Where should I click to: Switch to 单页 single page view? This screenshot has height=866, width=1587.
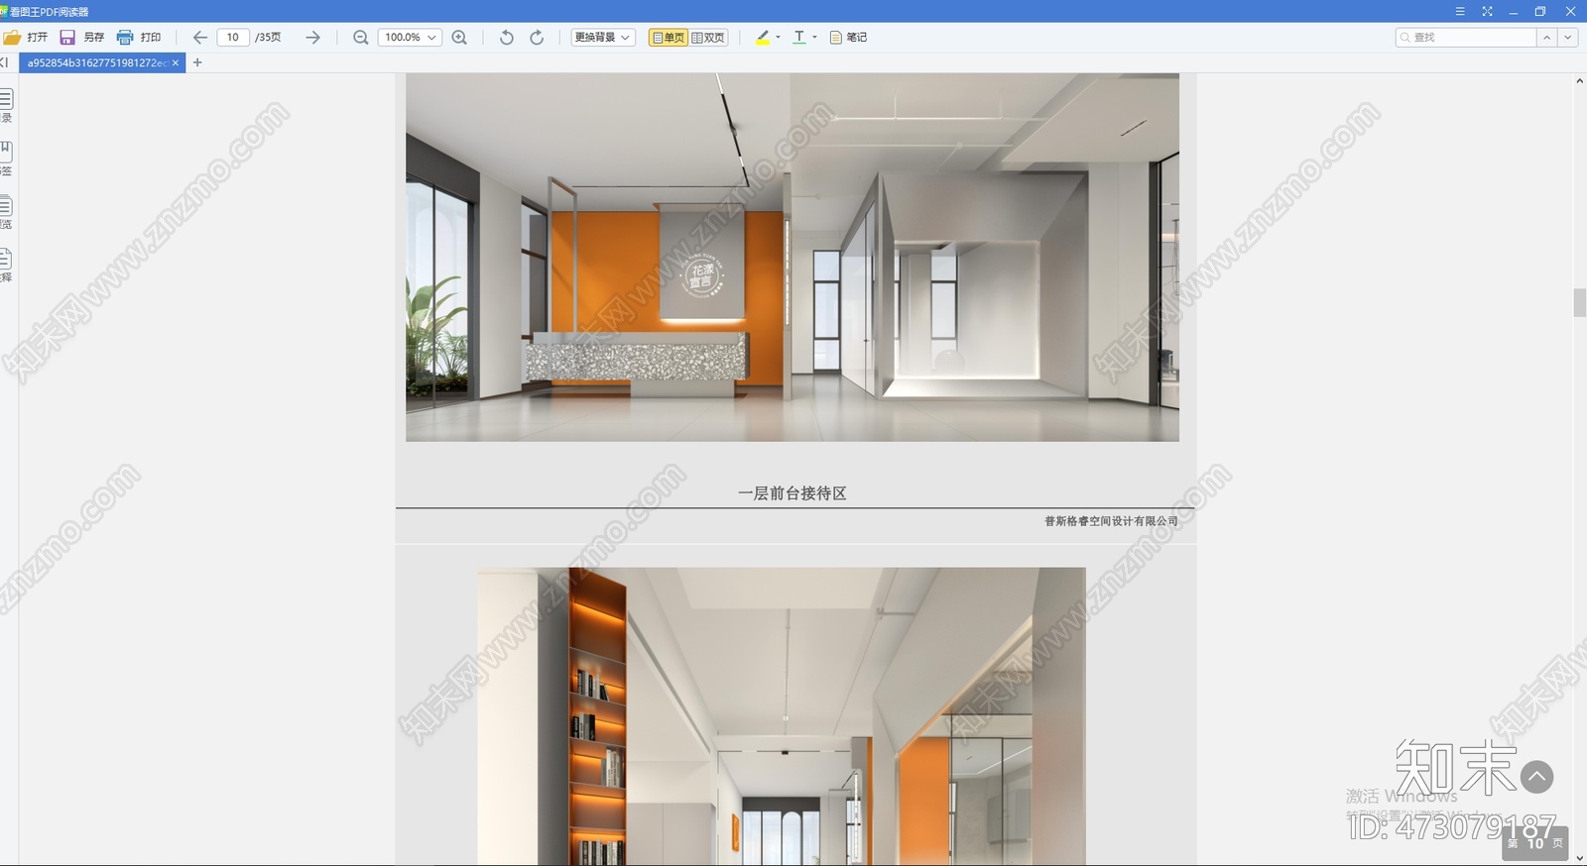[669, 37]
